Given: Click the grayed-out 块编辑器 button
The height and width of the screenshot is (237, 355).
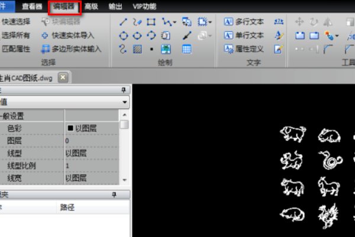Looking at the screenshot, I should (61, 22).
